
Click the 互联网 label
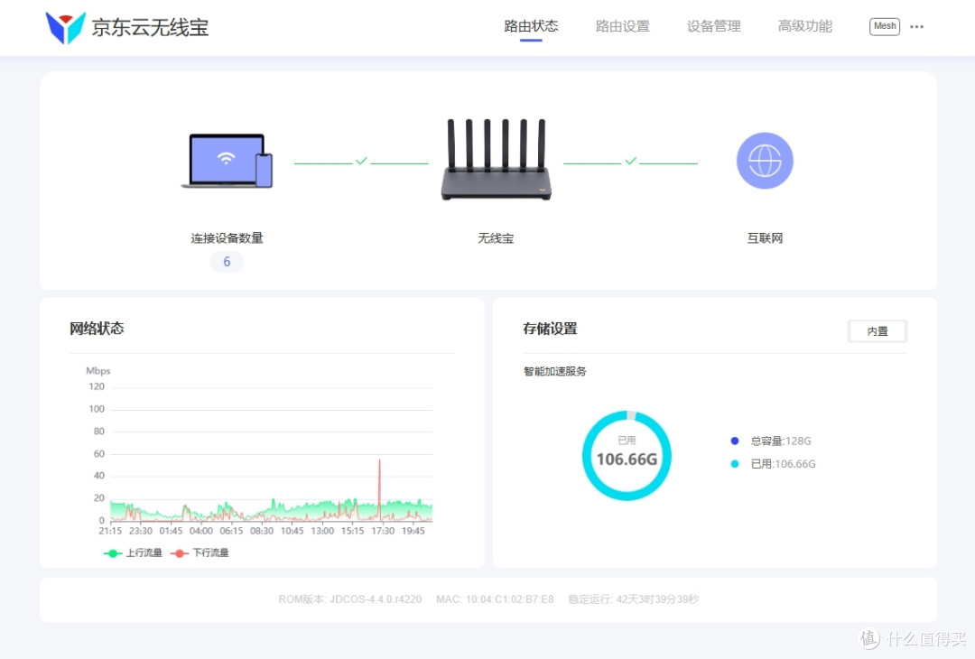765,238
